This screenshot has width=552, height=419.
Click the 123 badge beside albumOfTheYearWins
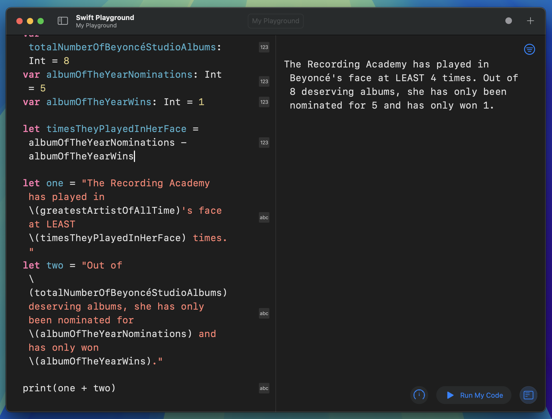pyautogui.click(x=264, y=102)
